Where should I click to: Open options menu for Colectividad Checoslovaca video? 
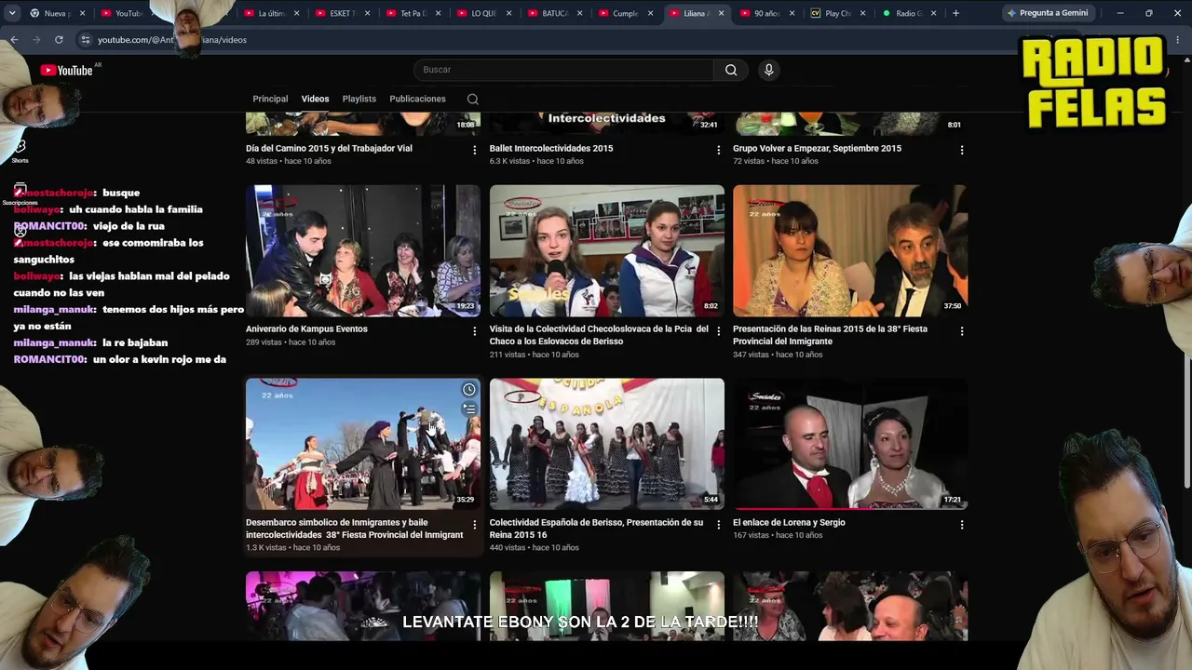point(718,330)
